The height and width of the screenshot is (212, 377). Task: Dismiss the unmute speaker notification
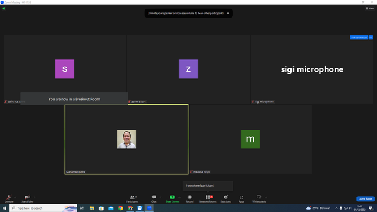[228, 13]
